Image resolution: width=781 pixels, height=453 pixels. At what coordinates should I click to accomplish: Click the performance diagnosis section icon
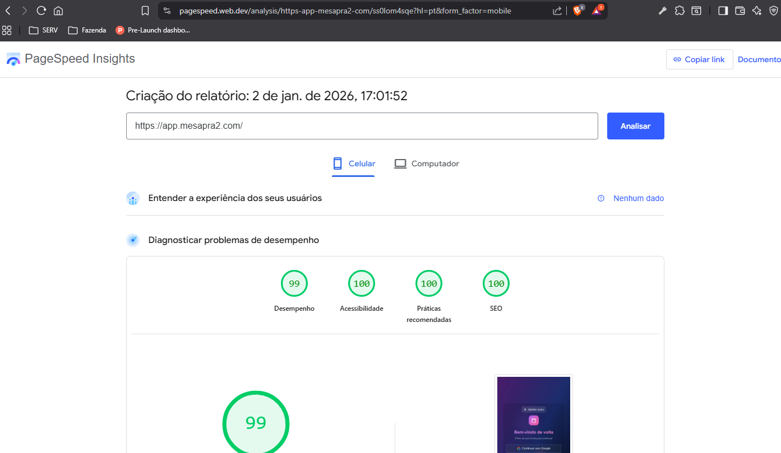[x=133, y=240]
